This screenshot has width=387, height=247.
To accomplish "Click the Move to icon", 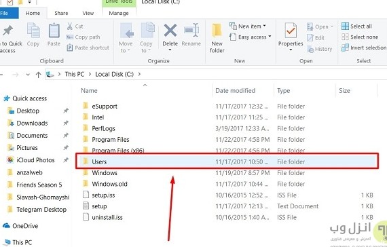I will pos(126,31).
